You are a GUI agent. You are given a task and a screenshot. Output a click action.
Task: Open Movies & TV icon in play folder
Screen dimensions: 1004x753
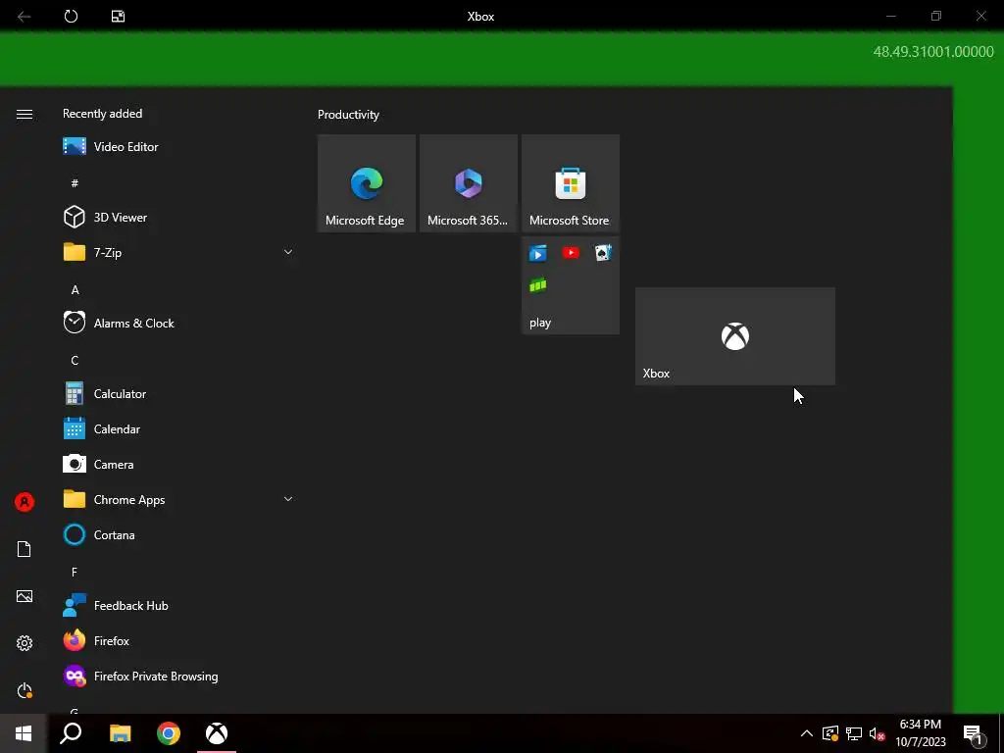point(538,253)
